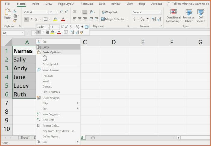Image resolution: width=211 pixels, height=146 pixels.
Task: Click Middle Align icon in ribbon
Action: pyautogui.click(x=80, y=12)
